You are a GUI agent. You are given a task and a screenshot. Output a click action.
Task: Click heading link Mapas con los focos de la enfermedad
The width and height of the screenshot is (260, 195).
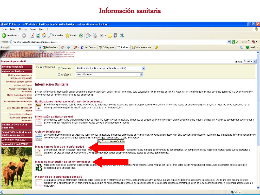pos(59,147)
